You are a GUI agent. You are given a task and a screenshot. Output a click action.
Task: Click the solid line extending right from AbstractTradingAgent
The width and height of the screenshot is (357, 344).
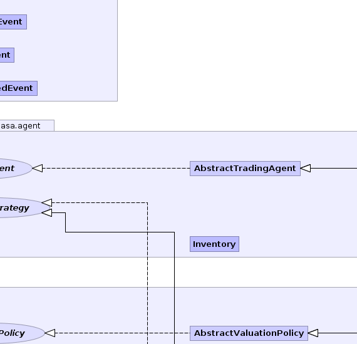[x=334, y=169]
